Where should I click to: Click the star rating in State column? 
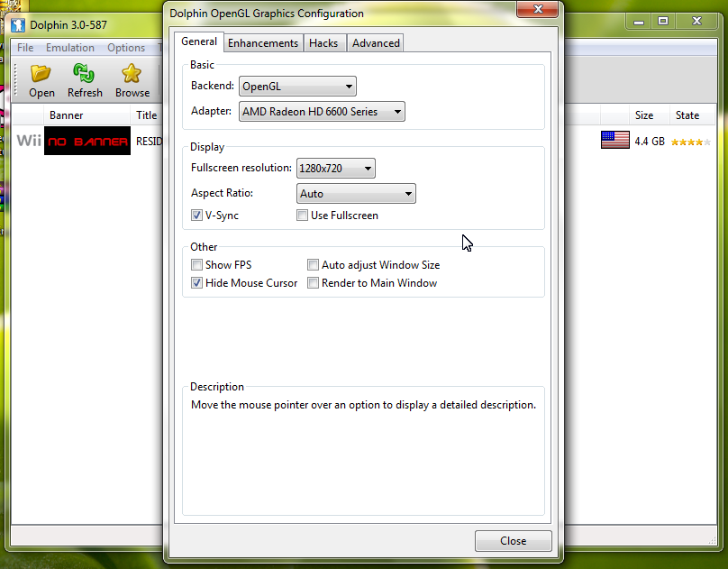(691, 142)
